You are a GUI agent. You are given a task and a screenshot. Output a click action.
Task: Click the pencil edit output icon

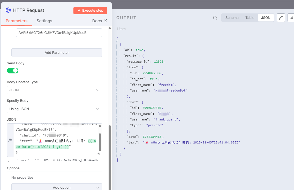click(281, 18)
